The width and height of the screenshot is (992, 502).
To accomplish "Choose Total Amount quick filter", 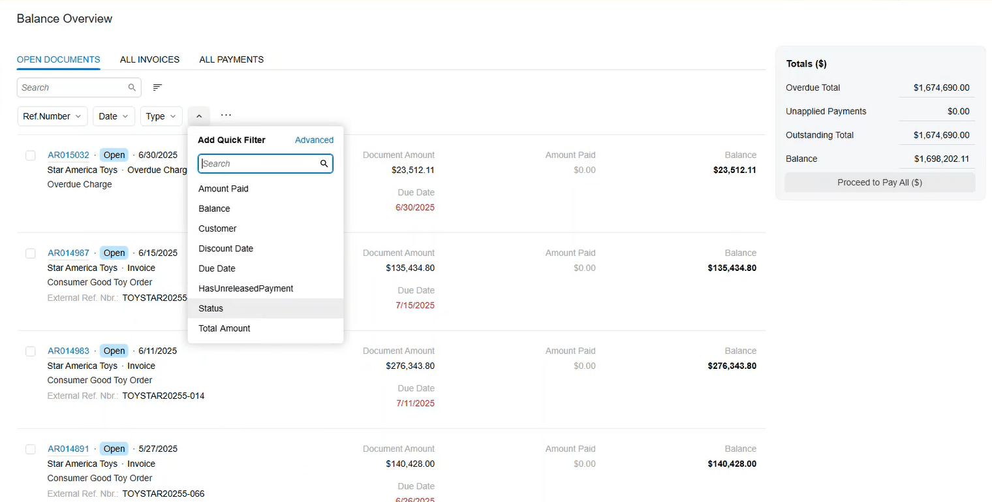I will 266,328.
